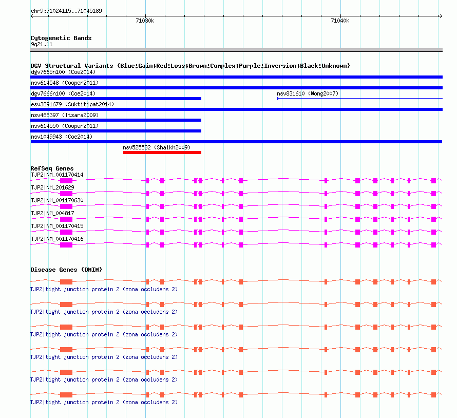Open the first TJP2 tight junction protein link
The width and height of the screenshot is (457, 418).
coord(104,290)
